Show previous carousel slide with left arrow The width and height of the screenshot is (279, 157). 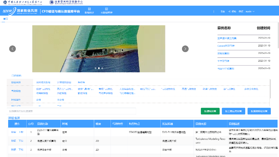12,49
